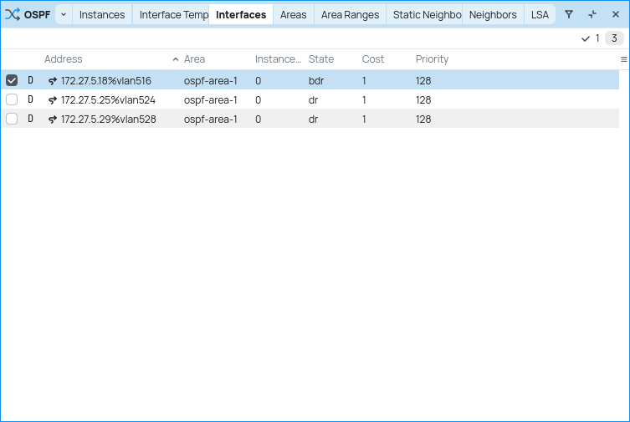The width and height of the screenshot is (630, 422).
Task: Go to the Static Neighbors tab
Action: 424,14
